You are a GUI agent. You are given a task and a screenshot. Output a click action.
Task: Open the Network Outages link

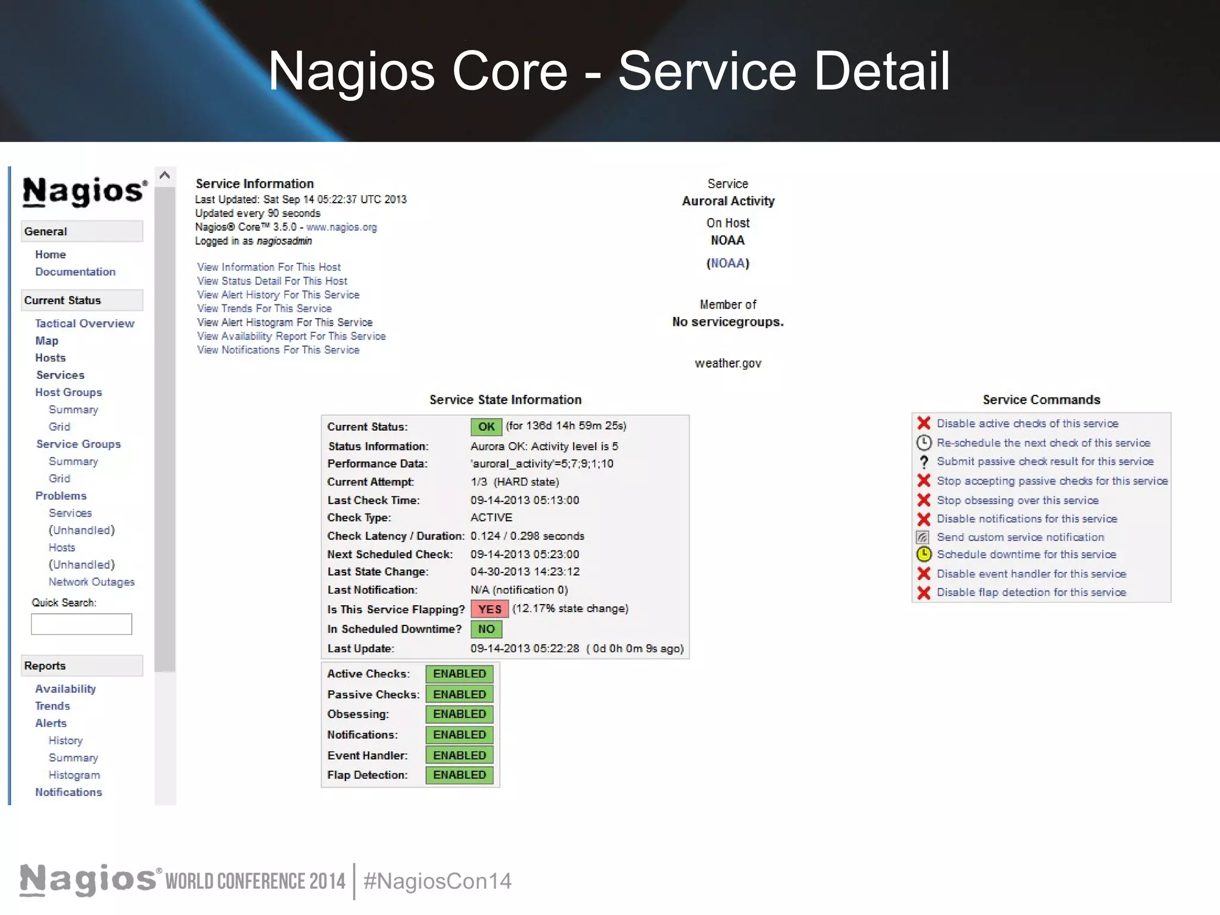[x=92, y=582]
